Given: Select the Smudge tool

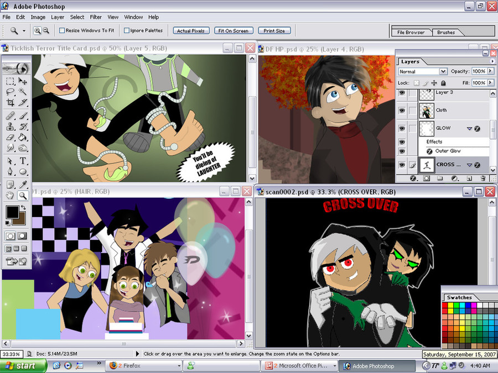Looking at the screenshot, I should (10, 148).
